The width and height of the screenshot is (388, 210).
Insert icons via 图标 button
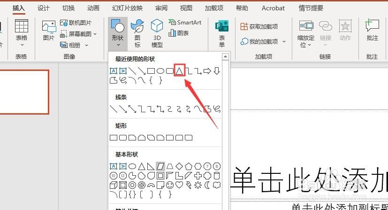click(137, 34)
